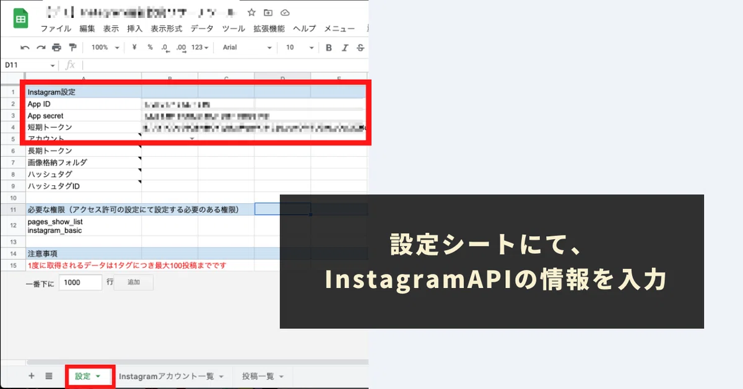Click the formula bar input
The height and width of the screenshot is (389, 743).
(x=225, y=66)
